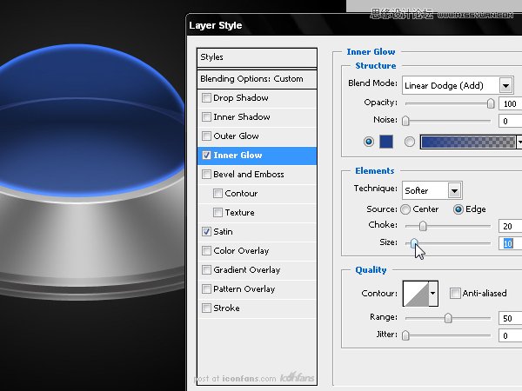This screenshot has width=522, height=391.
Task: Click the Contour curve thumbnail
Action: point(414,294)
